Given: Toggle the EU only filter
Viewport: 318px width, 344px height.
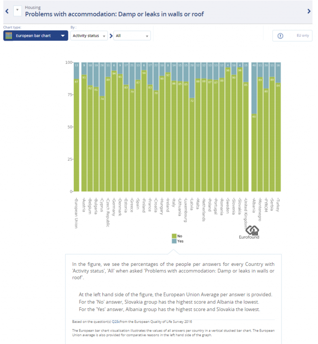Looking at the screenshot, I should (x=292, y=36).
